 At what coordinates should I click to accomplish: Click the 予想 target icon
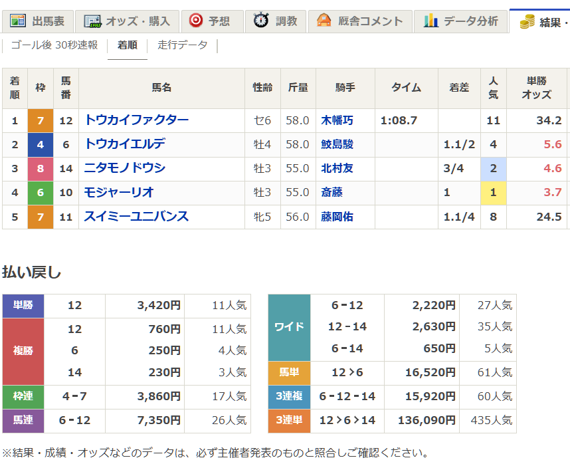(196, 21)
